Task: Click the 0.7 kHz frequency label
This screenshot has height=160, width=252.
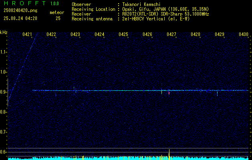Action: (x=3, y=132)
